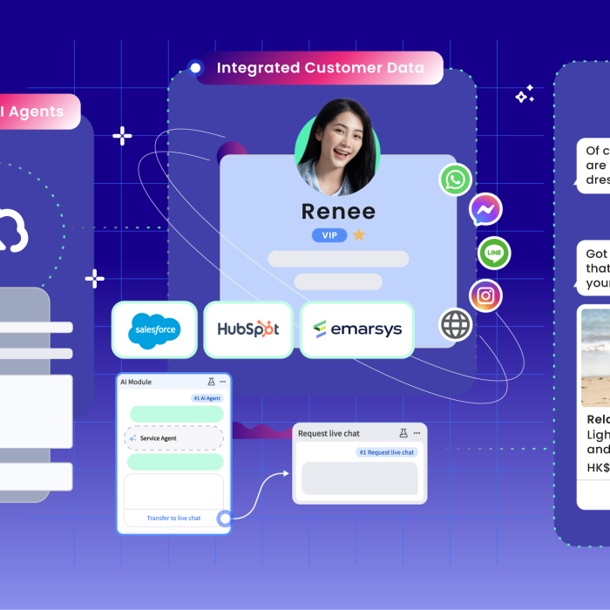Image resolution: width=610 pixels, height=610 pixels.
Task: Open the emarsys integration card
Action: pos(357,330)
